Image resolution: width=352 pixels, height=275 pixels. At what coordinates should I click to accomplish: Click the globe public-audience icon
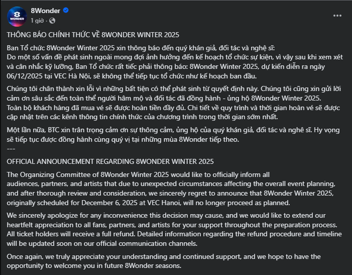pyautogui.click(x=52, y=21)
